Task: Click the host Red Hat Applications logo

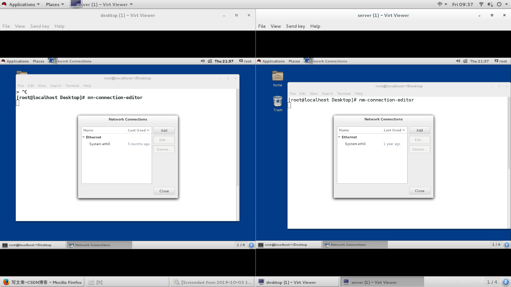Action: [x=4, y=4]
